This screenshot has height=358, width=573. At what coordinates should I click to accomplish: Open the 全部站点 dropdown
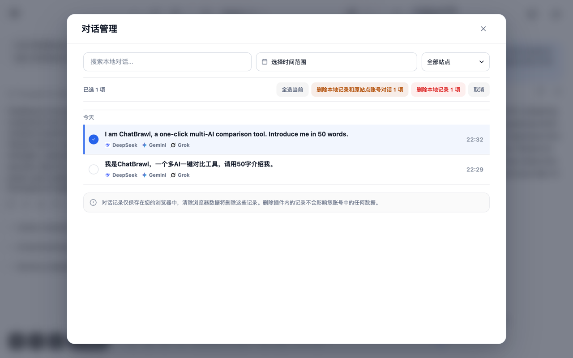pos(455,62)
